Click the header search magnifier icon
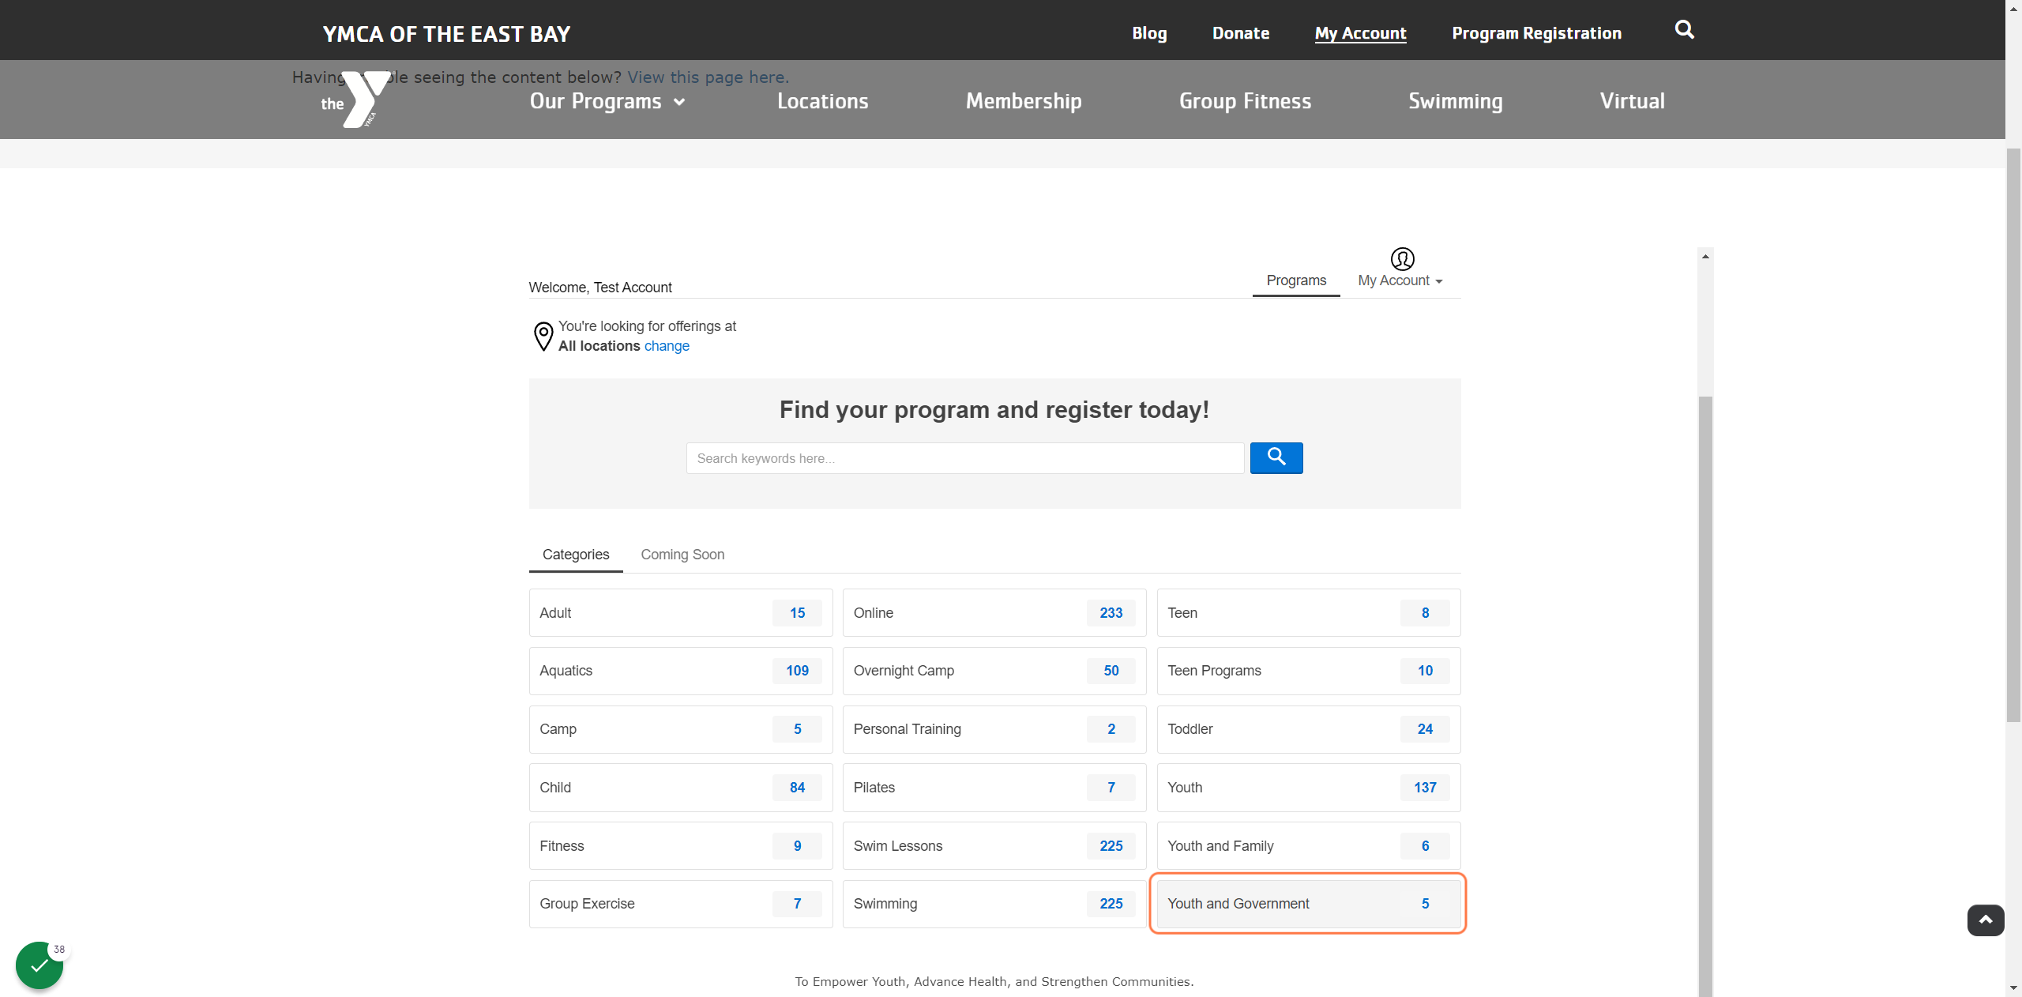Screen dimensions: 2022x997 (x=1684, y=30)
